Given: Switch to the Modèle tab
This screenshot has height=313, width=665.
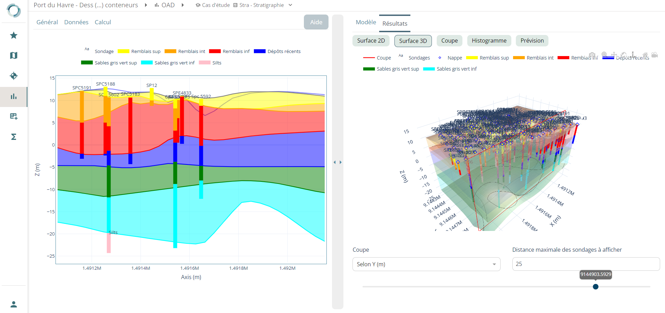Looking at the screenshot, I should pos(366,22).
